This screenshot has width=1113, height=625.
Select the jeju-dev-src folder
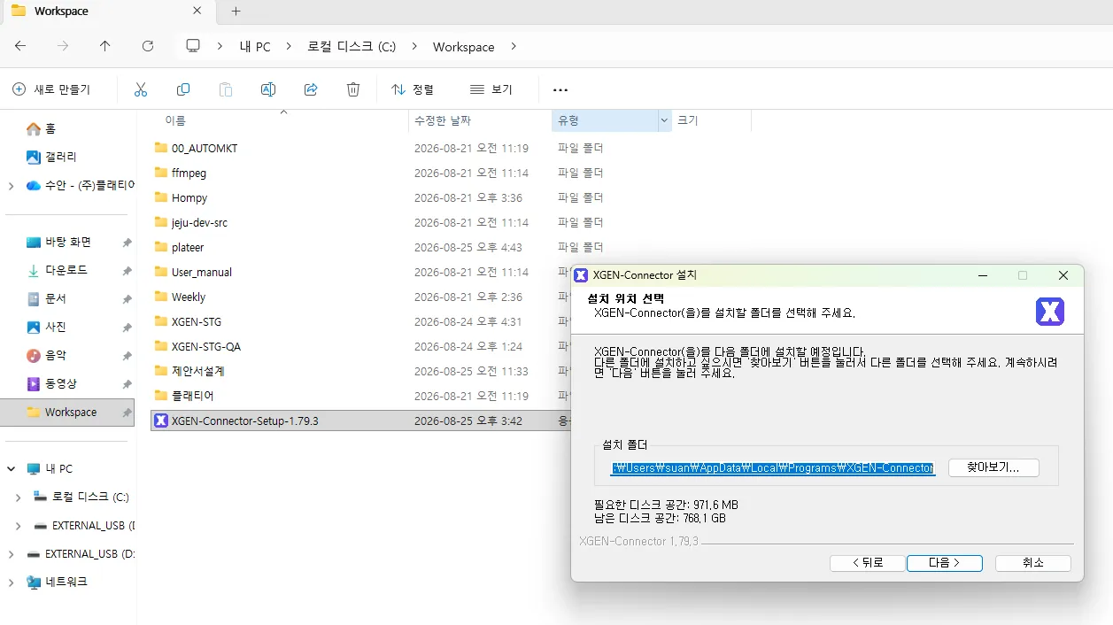[199, 222]
